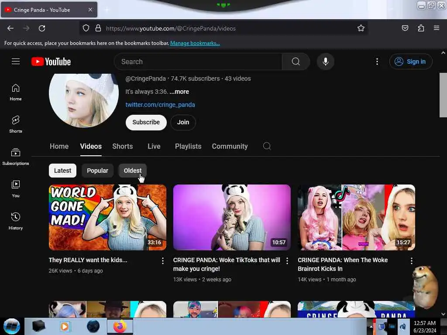This screenshot has height=335, width=447.
Task: Click the site security padlock icon
Action: point(98,28)
